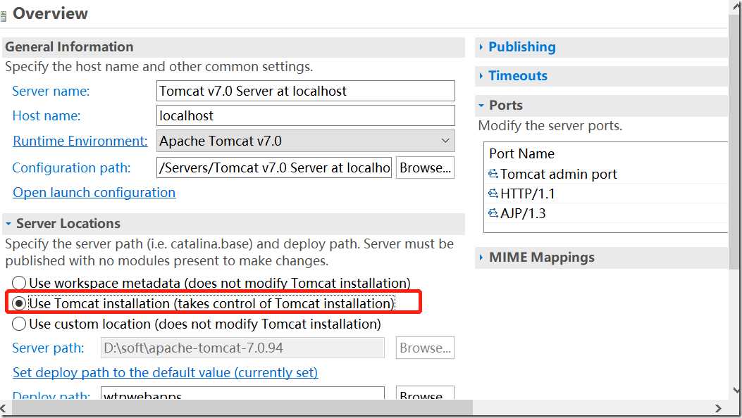Click the Port Name column header
Screen dimensions: 742x418
(x=521, y=153)
